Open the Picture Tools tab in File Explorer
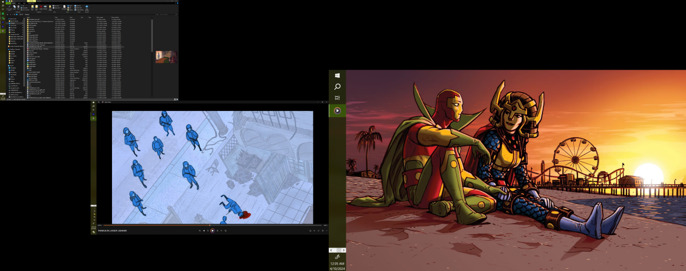Viewport: 686px width, 271px height. coord(31,3)
